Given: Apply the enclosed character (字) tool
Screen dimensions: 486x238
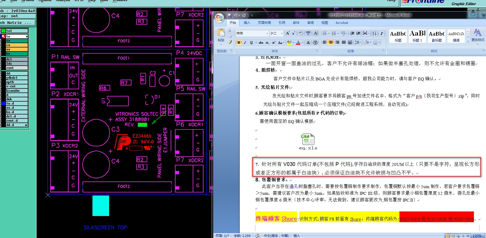Looking at the screenshot, I should pyautogui.click(x=315, y=43).
